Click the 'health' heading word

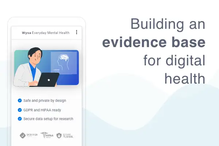tap(185, 78)
